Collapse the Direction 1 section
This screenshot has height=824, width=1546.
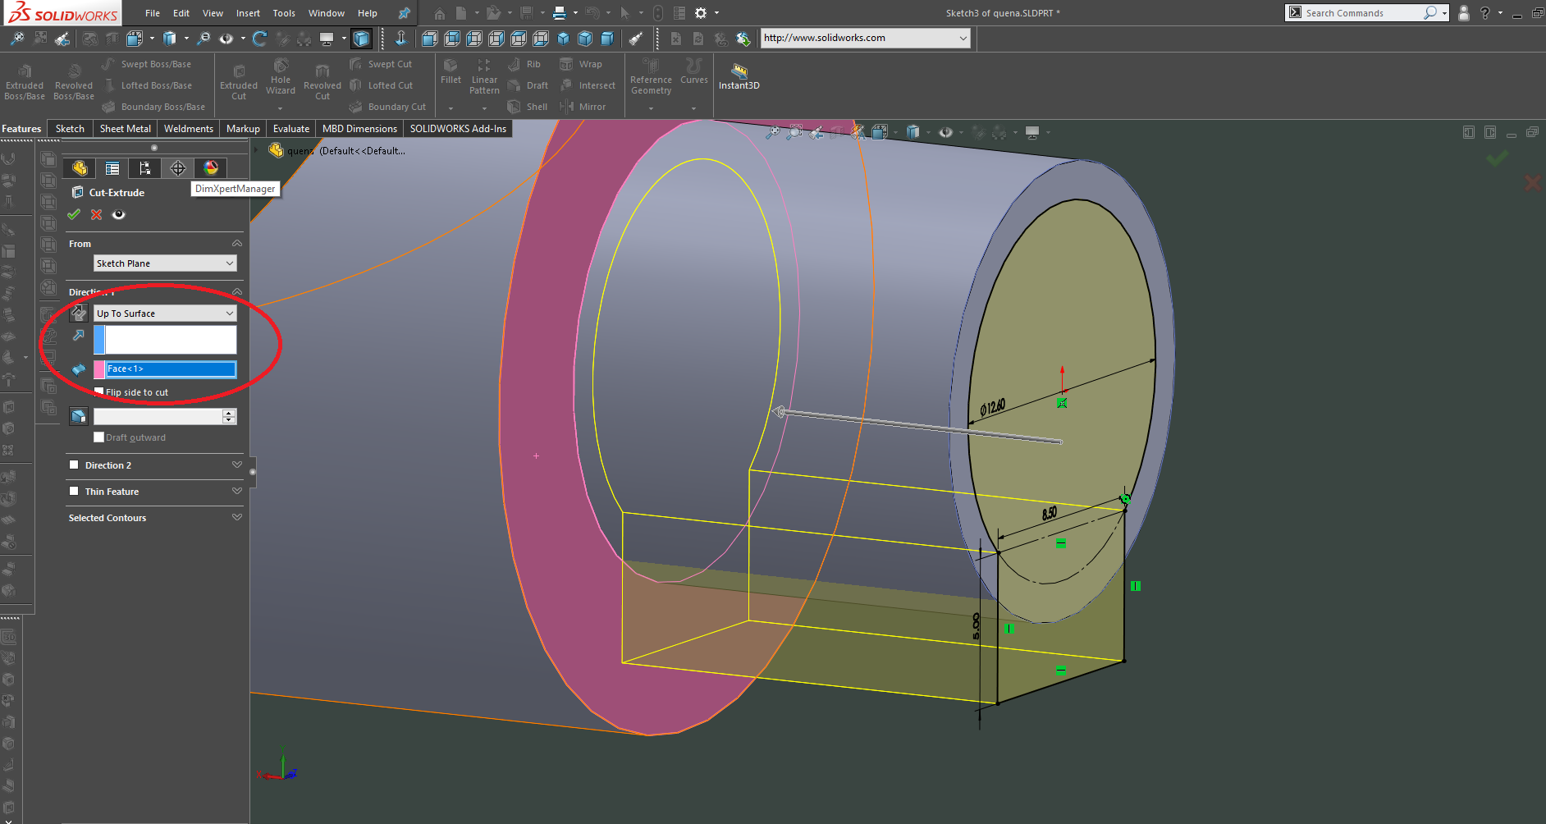pyautogui.click(x=237, y=292)
